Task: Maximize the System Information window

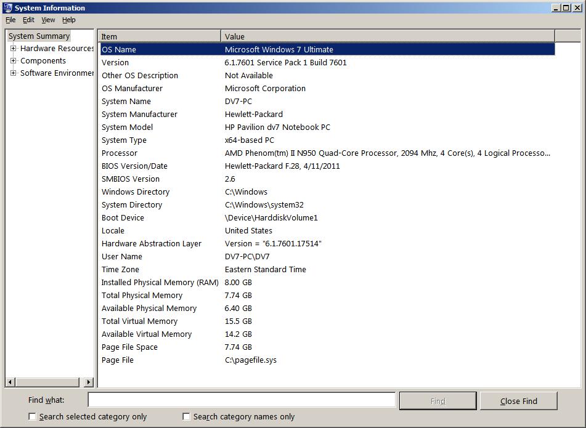Action: 566,7
